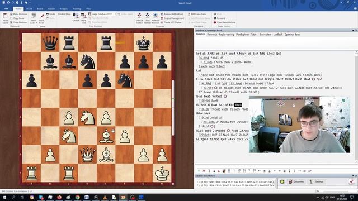The image size is (358, 201).
Task: Click the red checkmark icon in engine panel
Action: [x=351, y=181]
